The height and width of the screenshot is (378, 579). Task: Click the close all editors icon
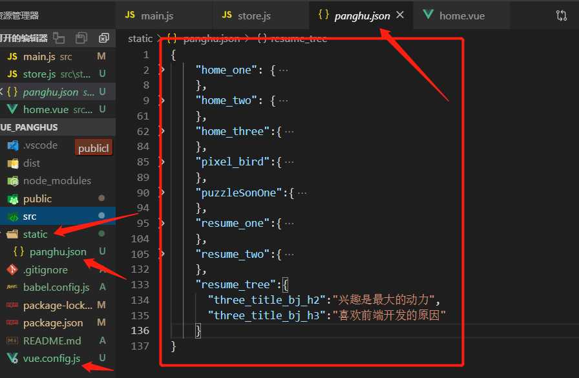pos(104,37)
